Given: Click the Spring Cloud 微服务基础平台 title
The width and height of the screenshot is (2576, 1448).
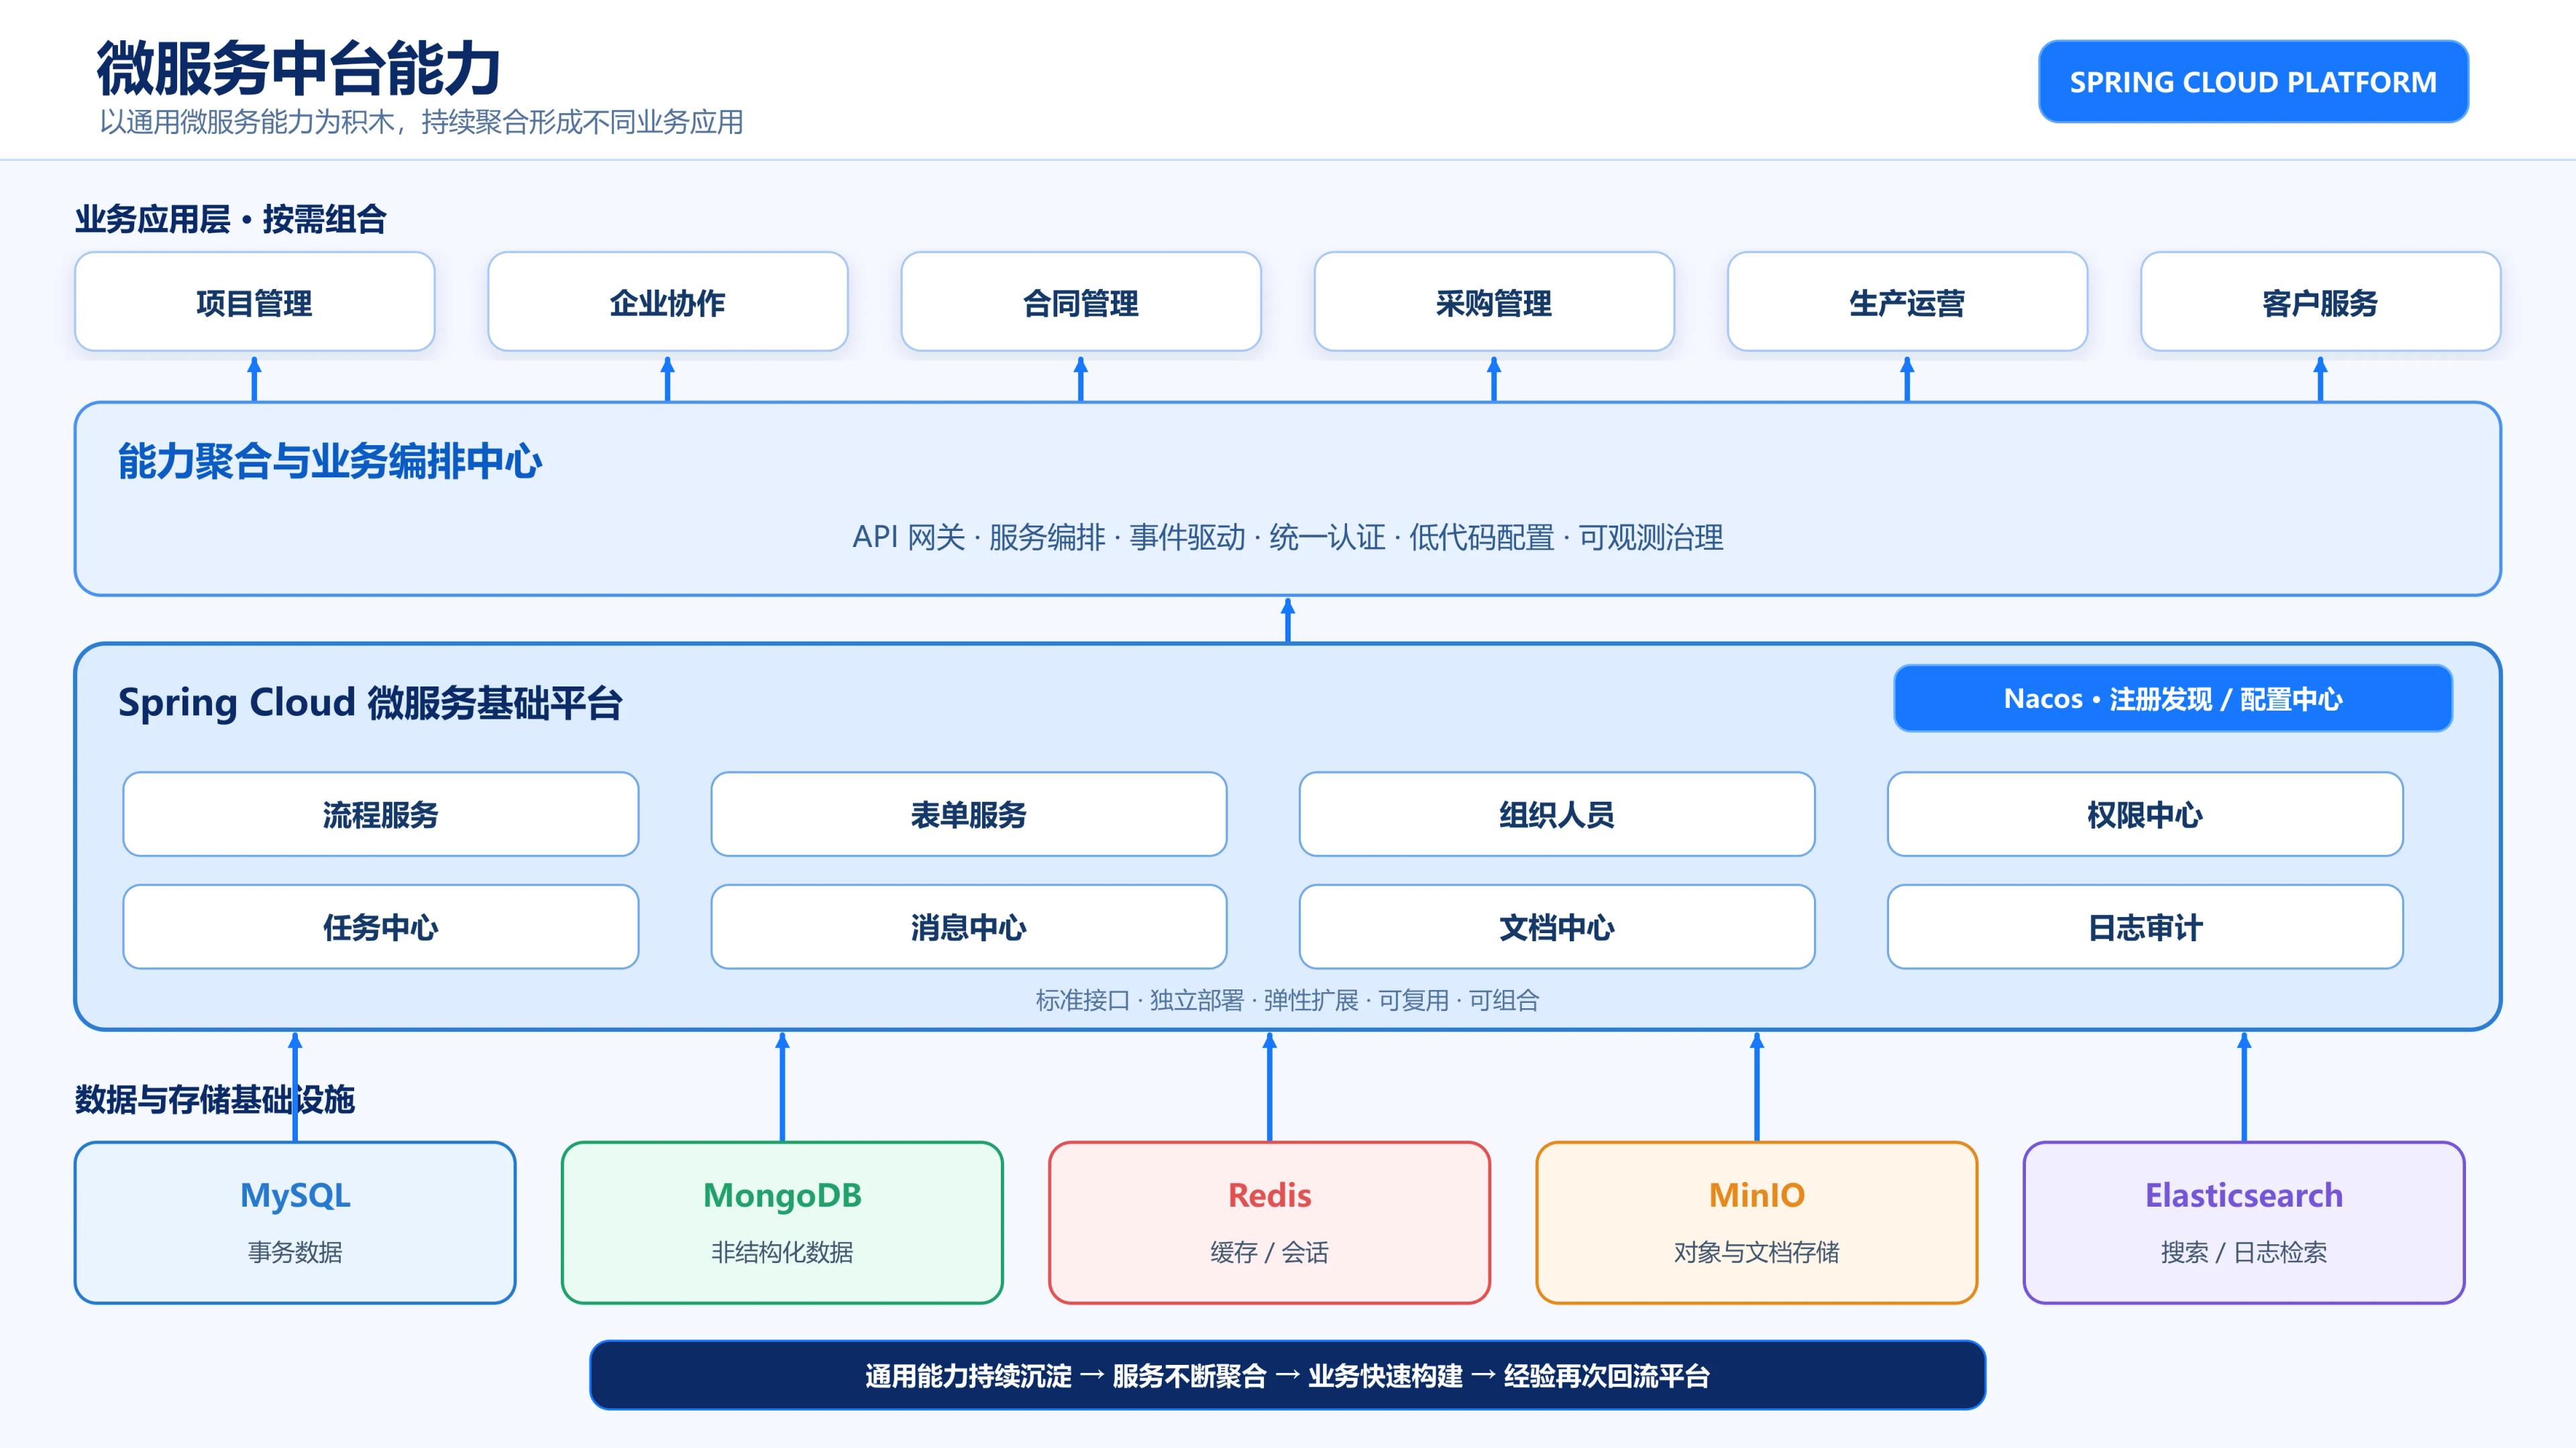Looking at the screenshot, I should [370, 703].
